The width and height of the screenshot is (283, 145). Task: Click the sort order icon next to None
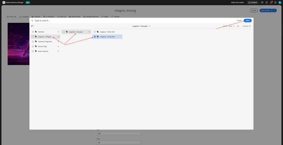(238, 26)
